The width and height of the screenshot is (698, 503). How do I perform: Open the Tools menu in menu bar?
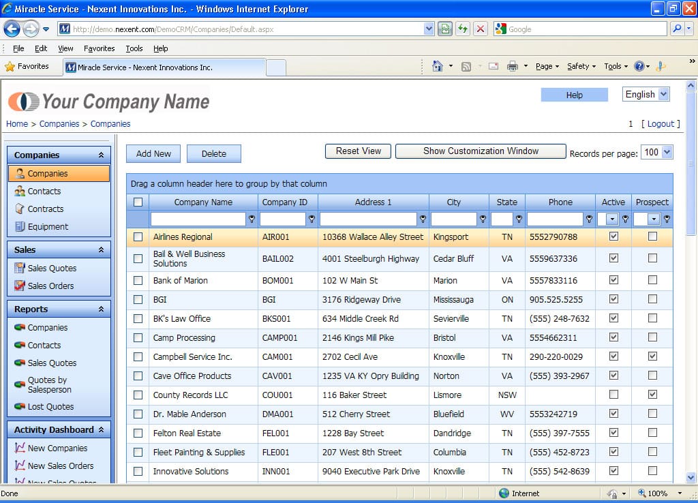tap(134, 48)
